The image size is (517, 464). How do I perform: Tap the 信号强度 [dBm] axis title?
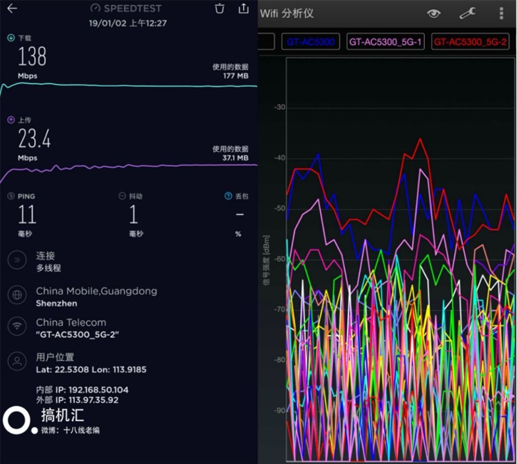click(x=267, y=260)
